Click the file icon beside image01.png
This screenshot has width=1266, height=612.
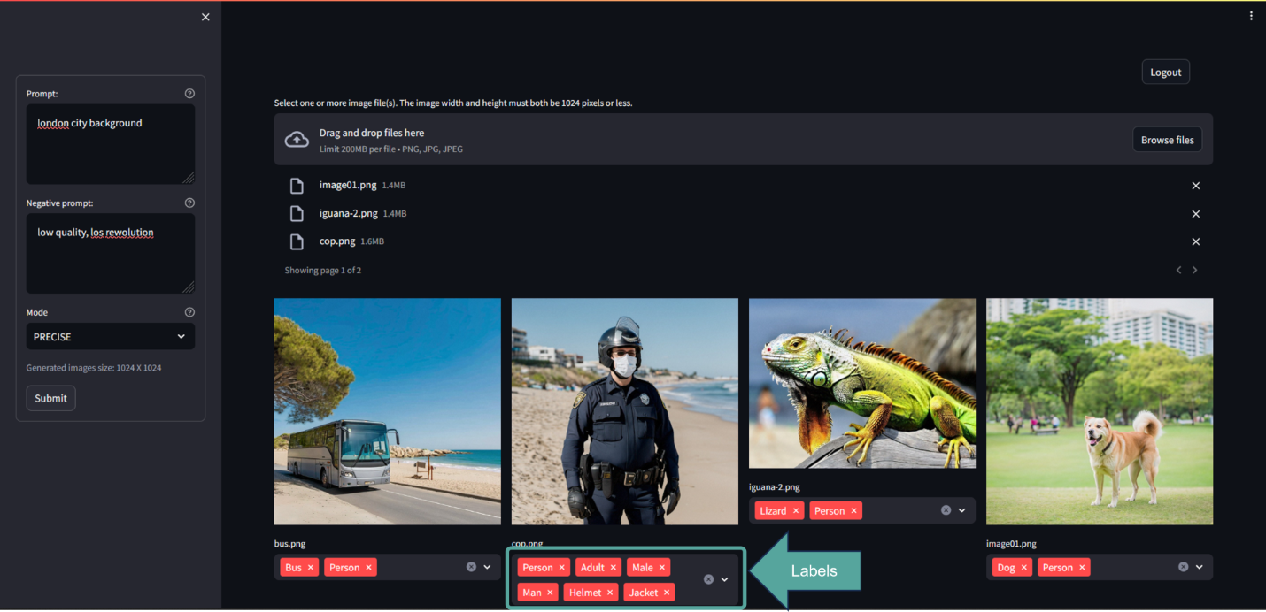(298, 185)
